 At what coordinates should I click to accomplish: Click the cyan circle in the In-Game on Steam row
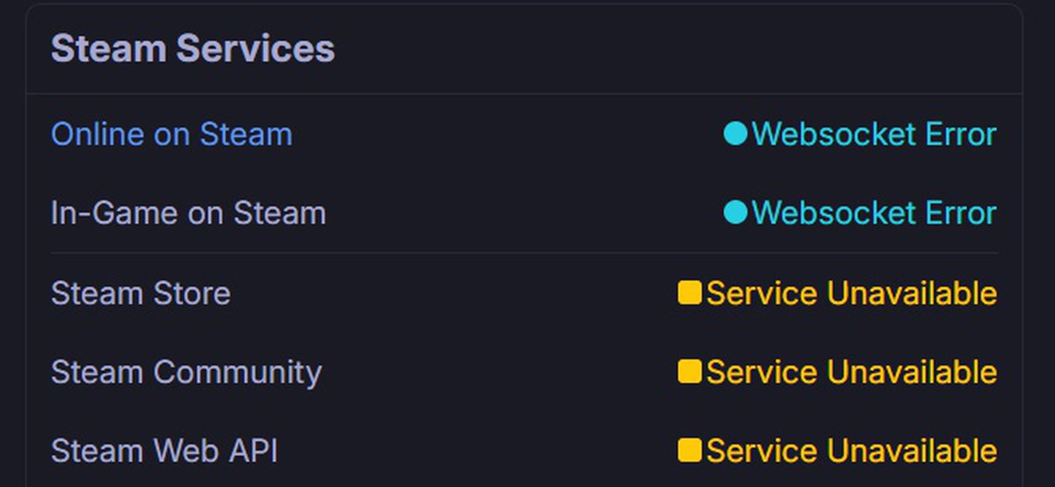point(735,212)
